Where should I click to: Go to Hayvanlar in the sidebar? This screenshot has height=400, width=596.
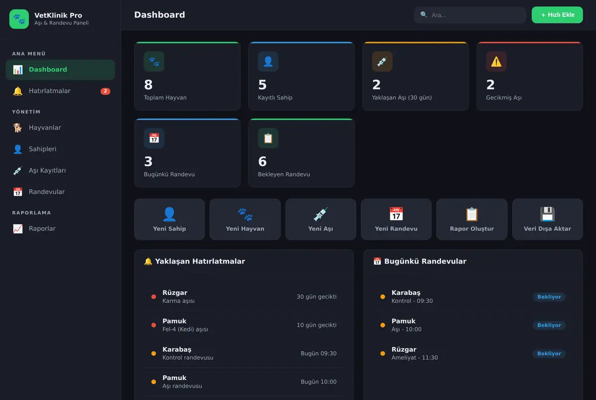tap(61, 128)
